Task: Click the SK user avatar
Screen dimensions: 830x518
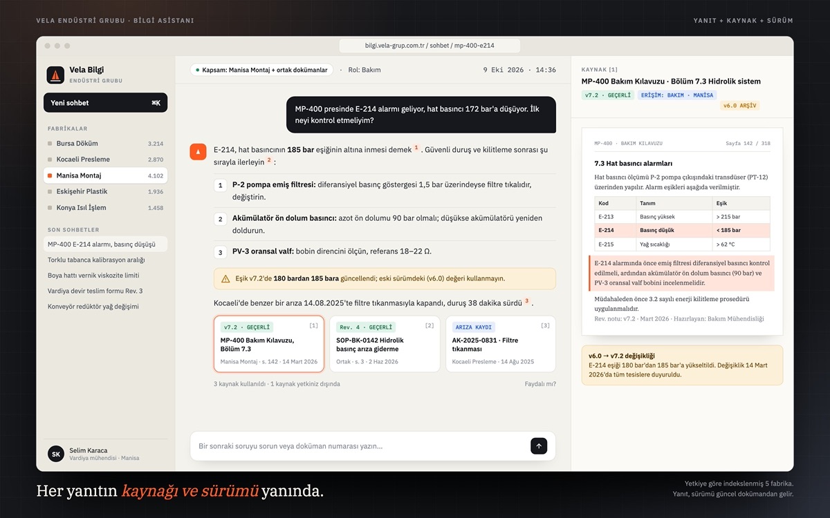Action: [56, 454]
